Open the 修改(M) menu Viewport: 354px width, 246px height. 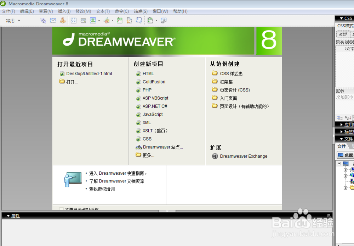tap(83, 11)
